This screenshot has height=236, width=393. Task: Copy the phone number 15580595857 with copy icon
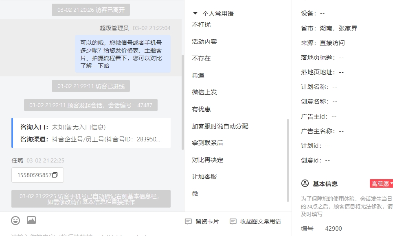point(55,175)
